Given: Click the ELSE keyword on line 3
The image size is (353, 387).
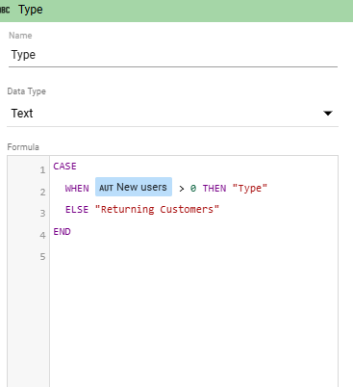Looking at the screenshot, I should 77,209.
